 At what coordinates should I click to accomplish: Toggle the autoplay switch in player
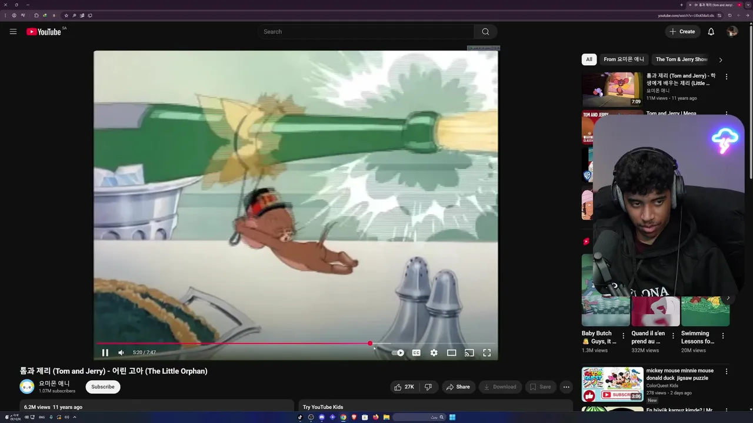(398, 352)
